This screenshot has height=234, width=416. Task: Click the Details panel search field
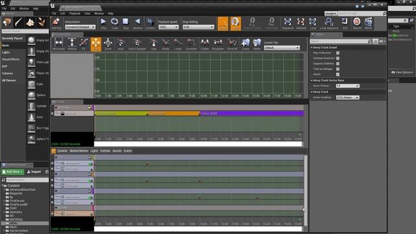coord(341,42)
